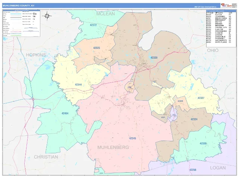Screen dimensions: 239x179
Task: Select the MUHLENBERG county label
Action: pos(113,147)
